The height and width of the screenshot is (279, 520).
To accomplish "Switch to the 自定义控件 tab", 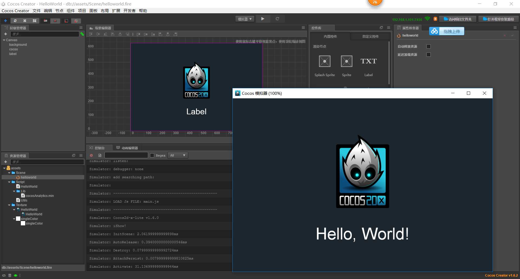I will [x=370, y=36].
